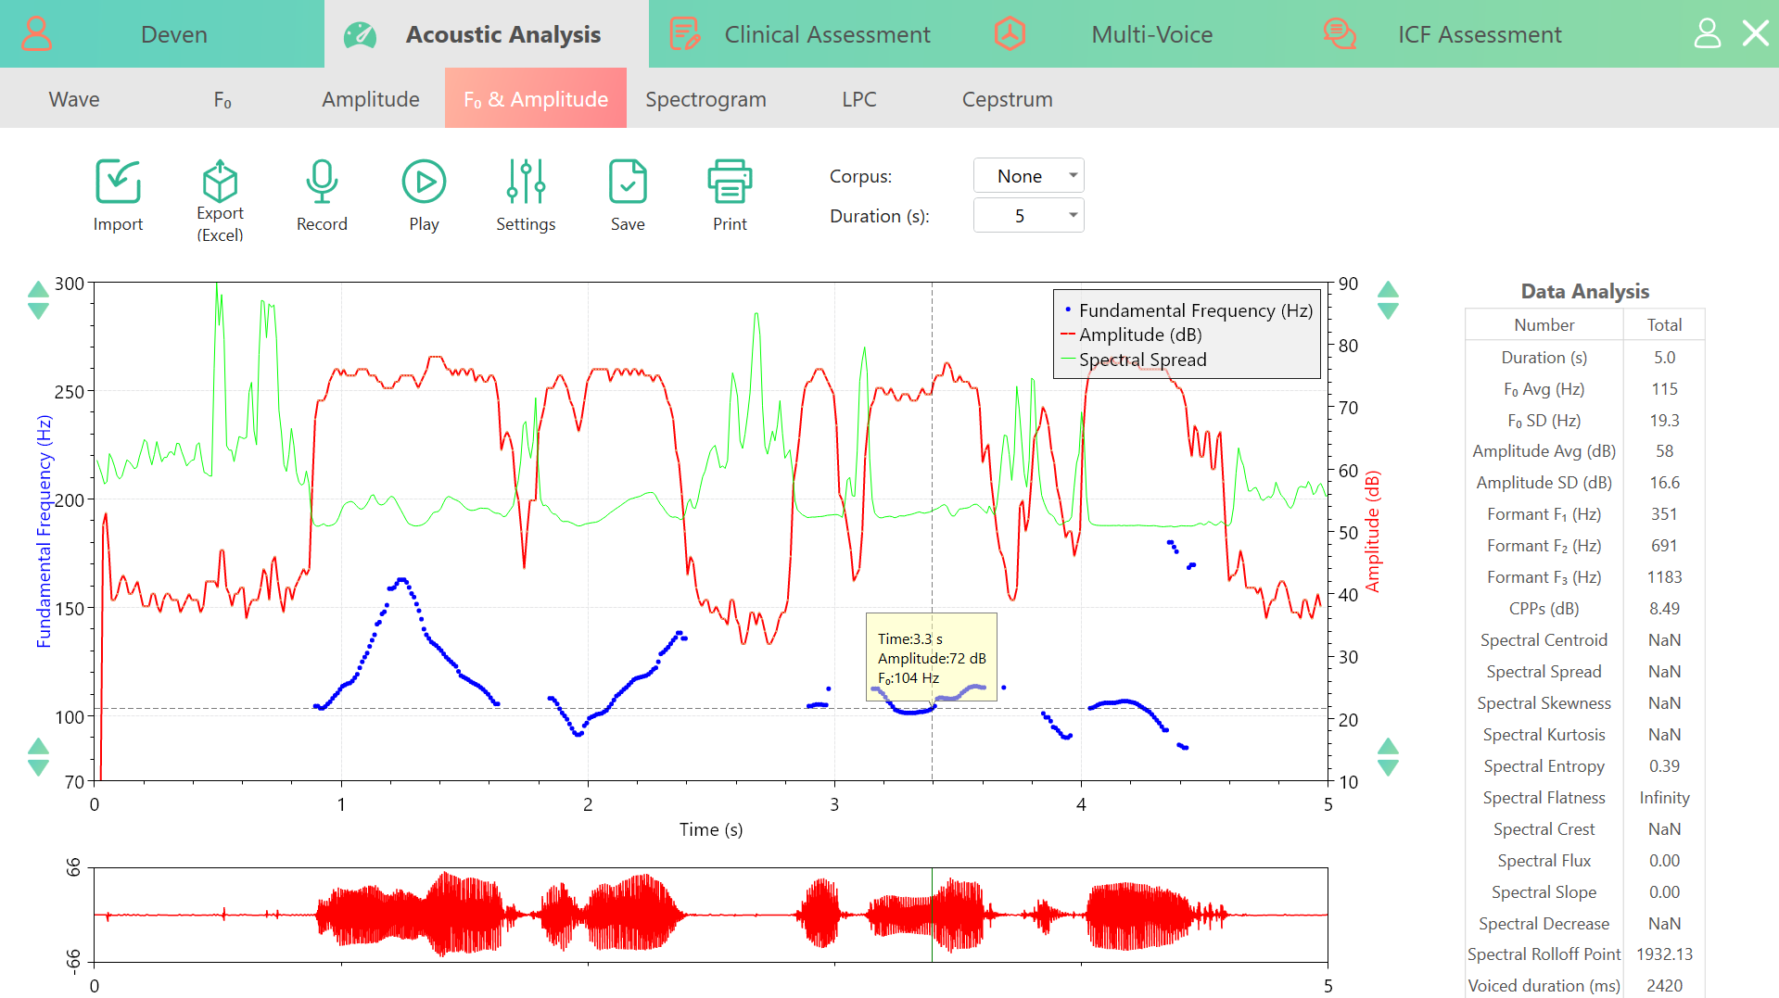1779x998 pixels.
Task: Expand the Duration (s) dropdown
Action: 1028,216
